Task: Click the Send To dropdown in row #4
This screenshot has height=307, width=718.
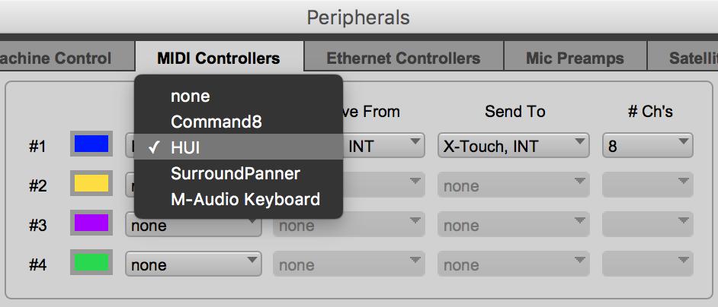Action: click(x=513, y=264)
